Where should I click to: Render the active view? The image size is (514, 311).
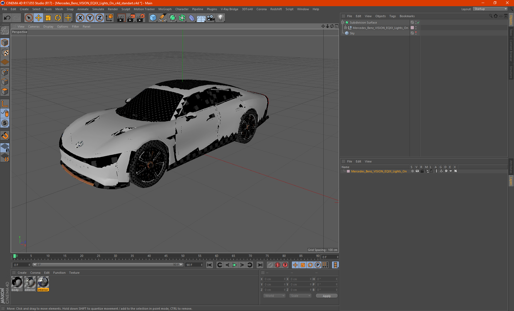pyautogui.click(x=121, y=18)
